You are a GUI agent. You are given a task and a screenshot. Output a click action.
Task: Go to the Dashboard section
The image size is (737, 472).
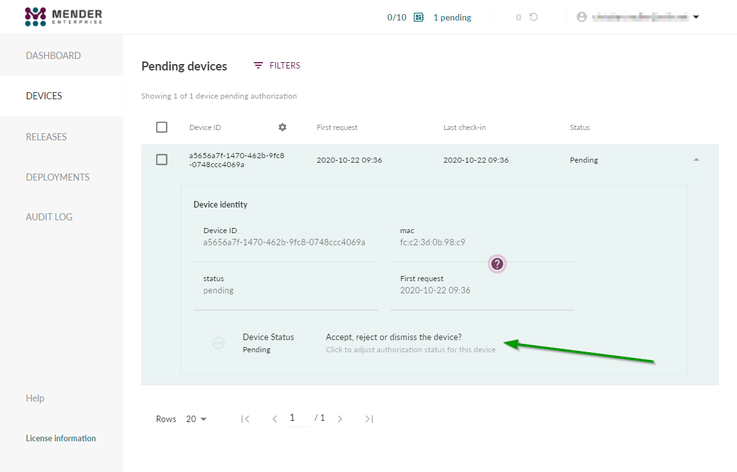coord(53,56)
